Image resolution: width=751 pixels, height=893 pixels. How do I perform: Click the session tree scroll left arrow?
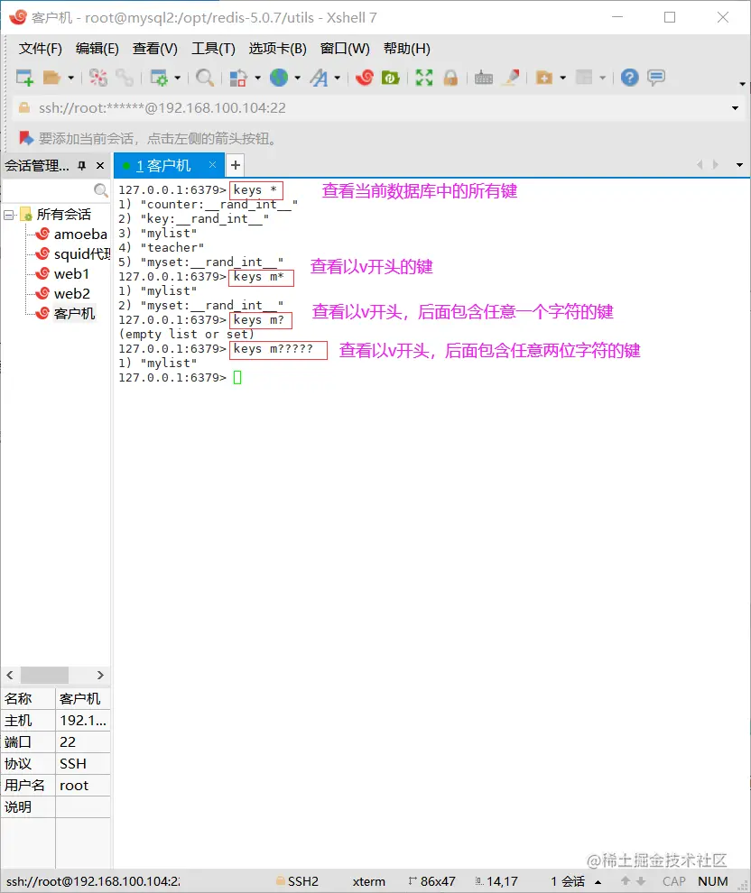click(10, 676)
